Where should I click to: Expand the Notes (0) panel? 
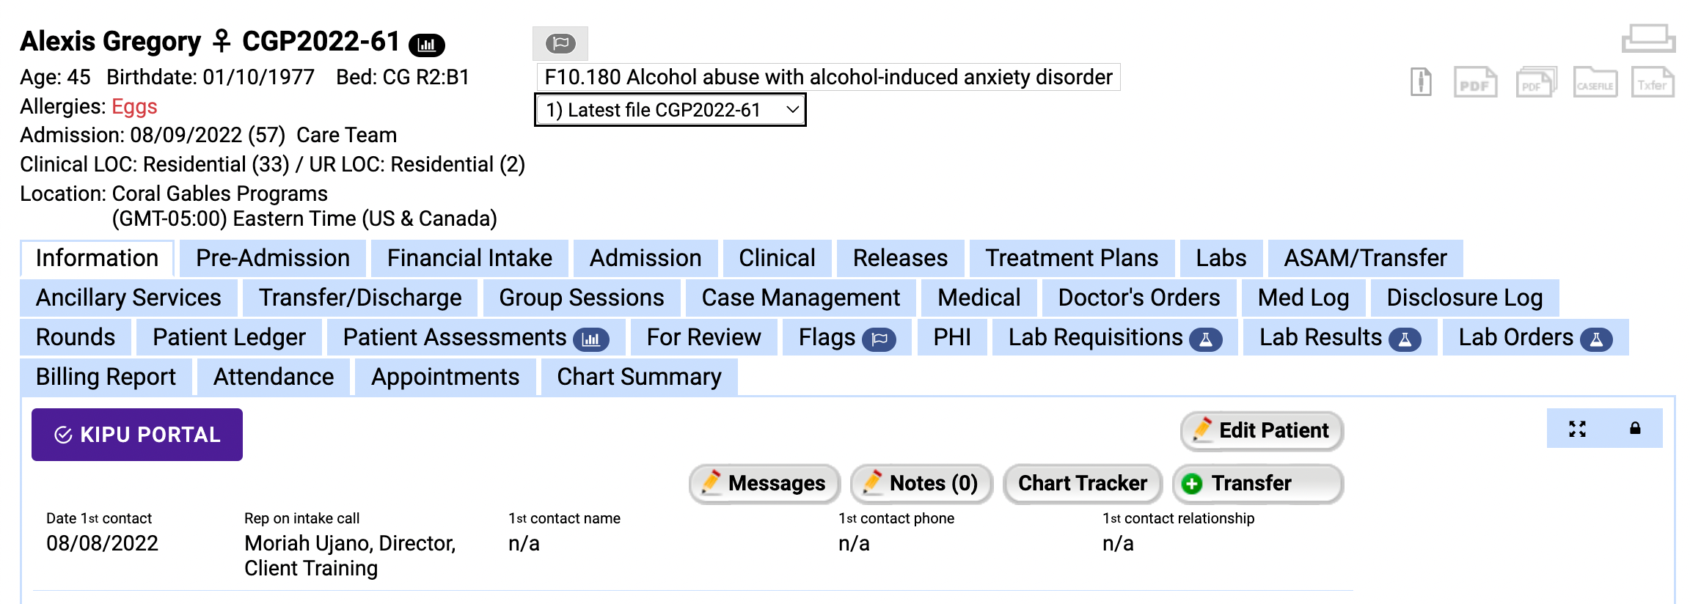(921, 483)
